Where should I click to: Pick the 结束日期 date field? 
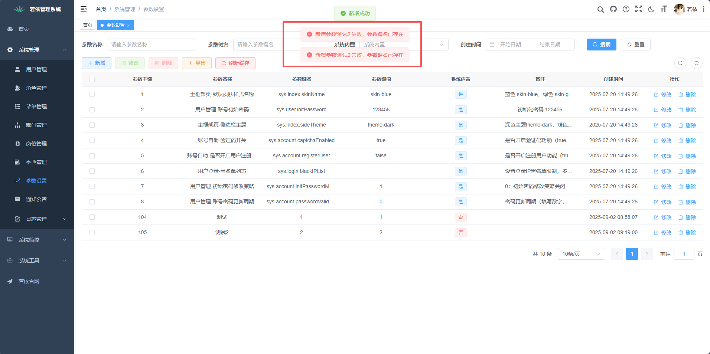[550, 45]
